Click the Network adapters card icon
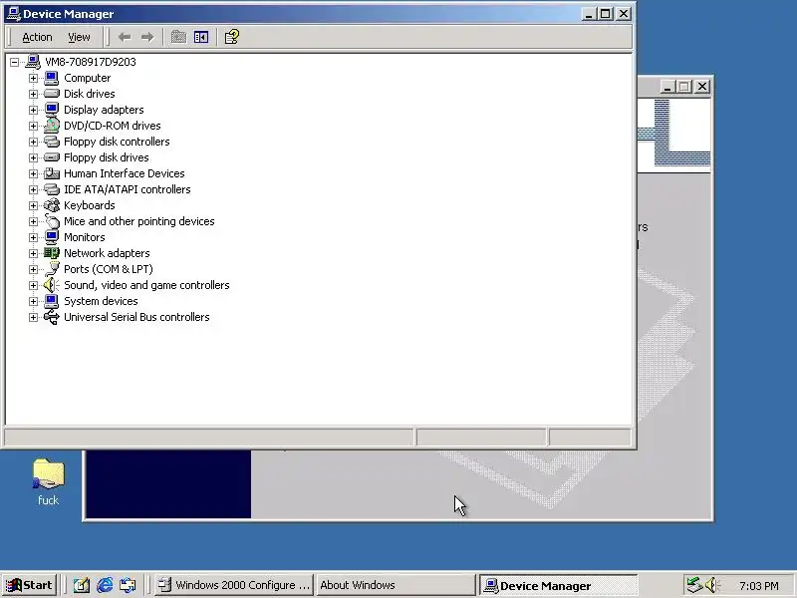The height and width of the screenshot is (598, 797). point(52,253)
